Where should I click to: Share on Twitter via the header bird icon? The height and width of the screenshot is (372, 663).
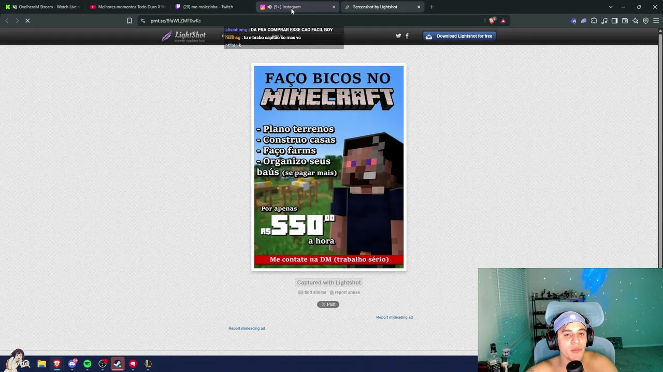click(398, 36)
